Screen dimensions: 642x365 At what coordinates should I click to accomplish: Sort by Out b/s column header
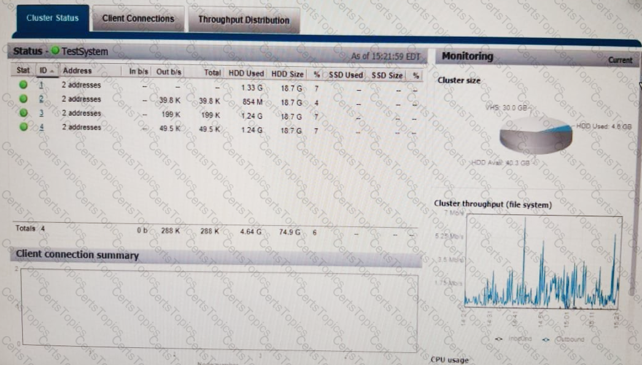pos(169,72)
